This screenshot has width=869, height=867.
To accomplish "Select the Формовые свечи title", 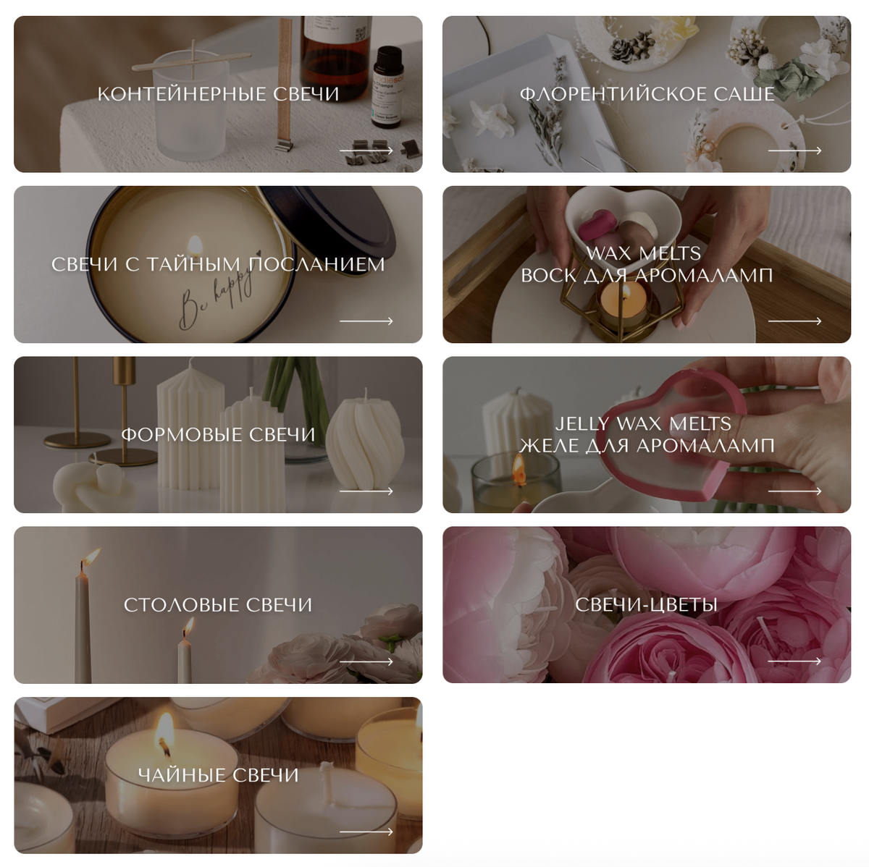I will [218, 434].
